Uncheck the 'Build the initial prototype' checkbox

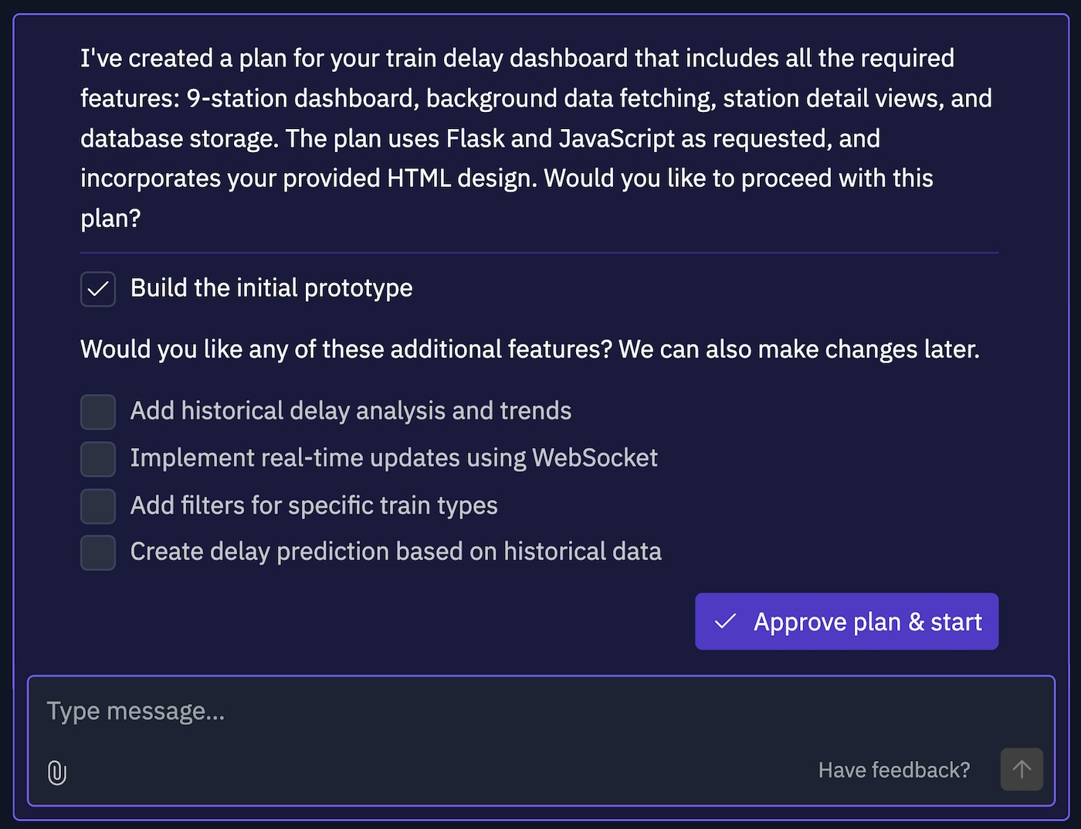point(98,289)
